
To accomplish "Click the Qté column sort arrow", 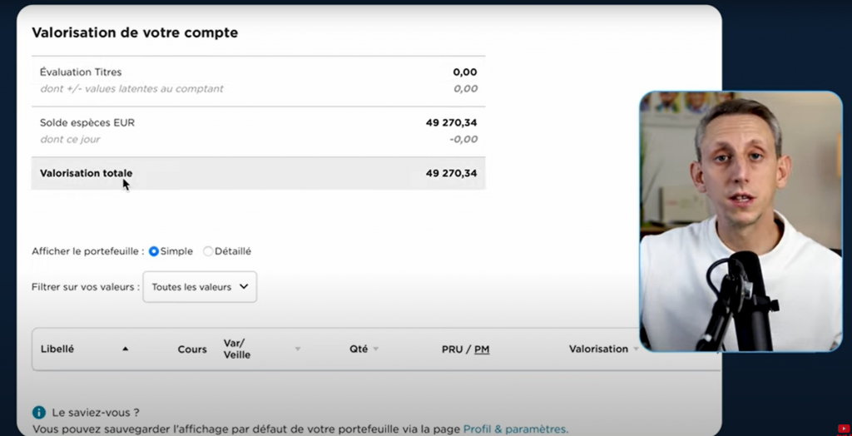I will (376, 349).
